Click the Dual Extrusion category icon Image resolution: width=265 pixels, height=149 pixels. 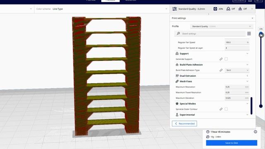coord(177,76)
